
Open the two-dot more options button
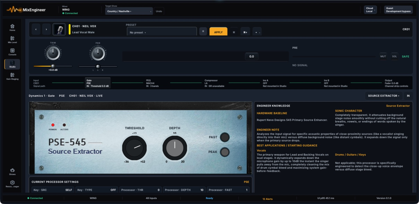tap(257, 32)
